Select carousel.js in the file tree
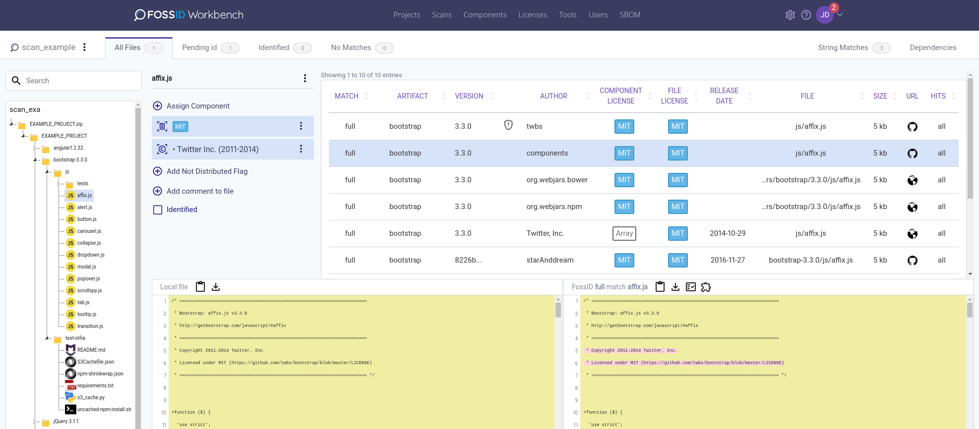This screenshot has height=429, width=979. pyautogui.click(x=89, y=231)
